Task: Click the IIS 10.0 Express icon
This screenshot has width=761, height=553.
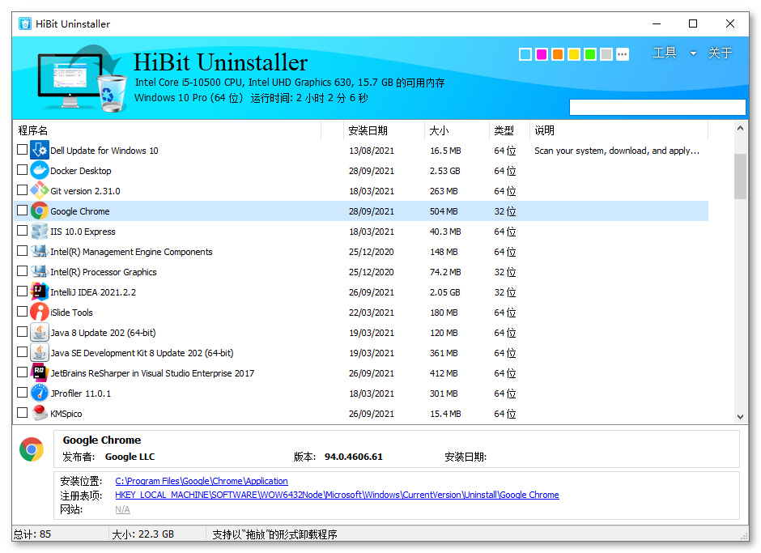Action: [x=40, y=231]
